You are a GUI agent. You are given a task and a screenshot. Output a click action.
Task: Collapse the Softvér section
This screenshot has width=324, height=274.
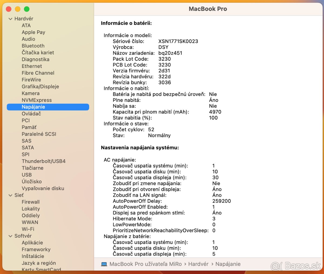click(10, 236)
